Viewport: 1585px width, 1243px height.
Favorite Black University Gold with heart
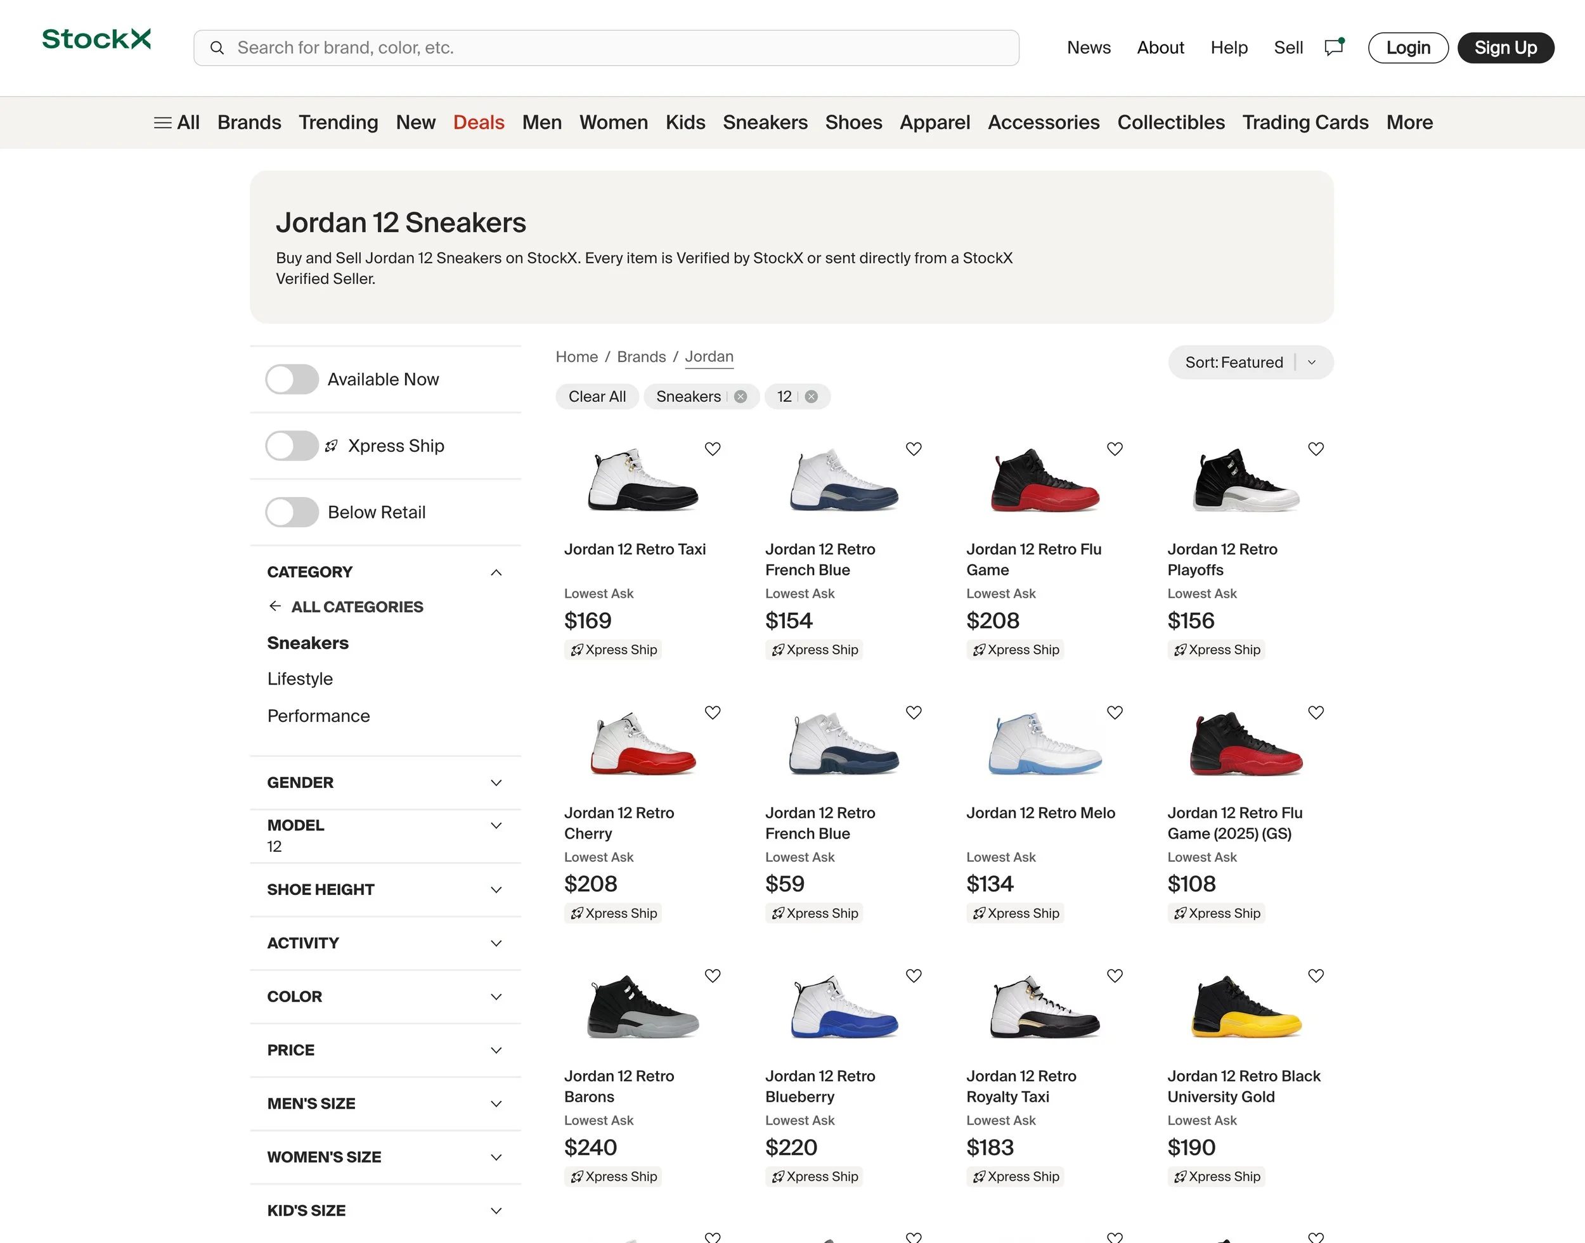[x=1316, y=976]
